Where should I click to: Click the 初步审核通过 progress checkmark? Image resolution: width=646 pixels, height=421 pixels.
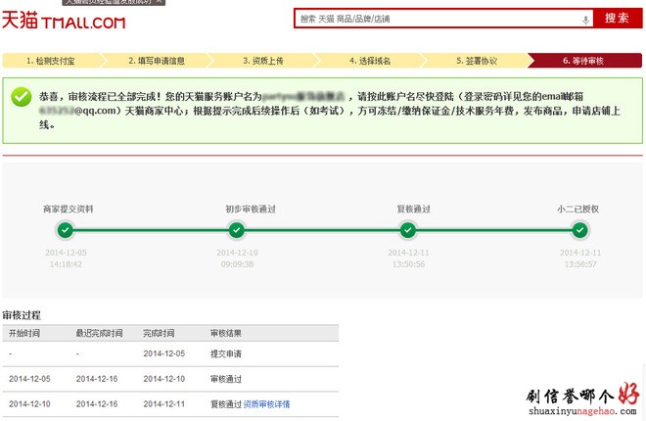(x=237, y=230)
